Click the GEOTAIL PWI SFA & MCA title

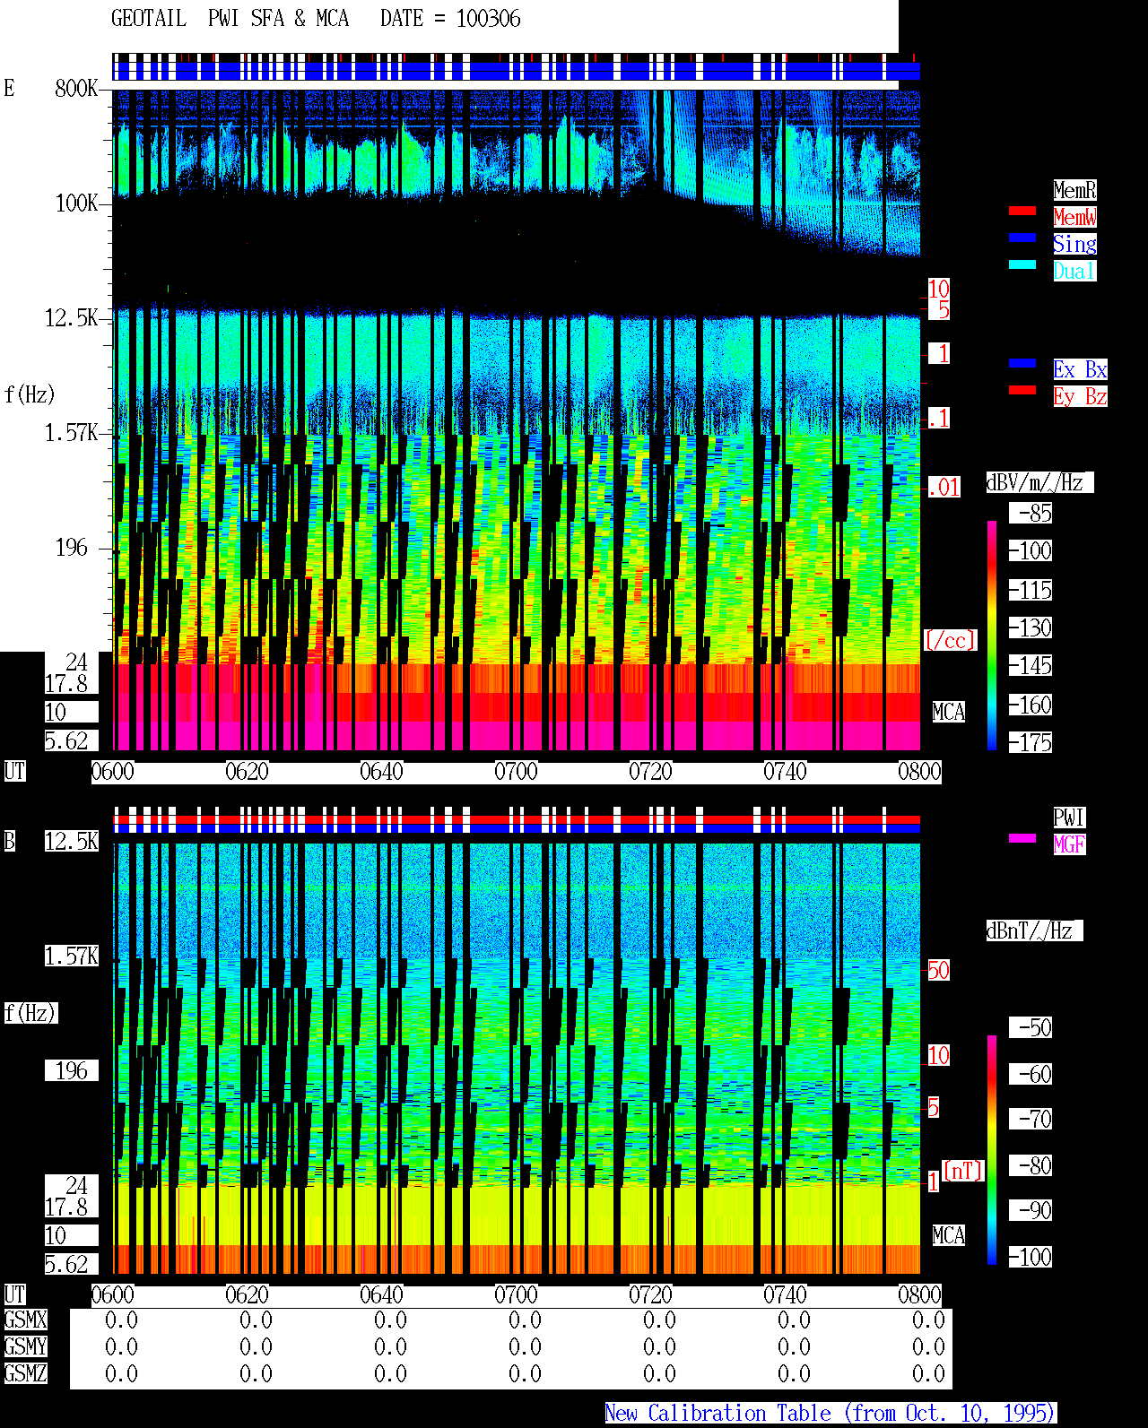[230, 19]
